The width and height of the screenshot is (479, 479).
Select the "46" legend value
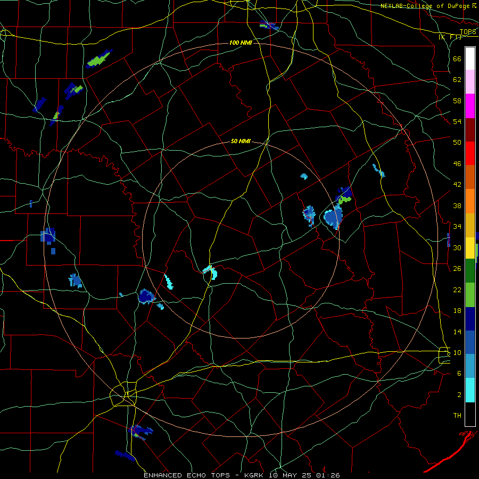(x=457, y=164)
